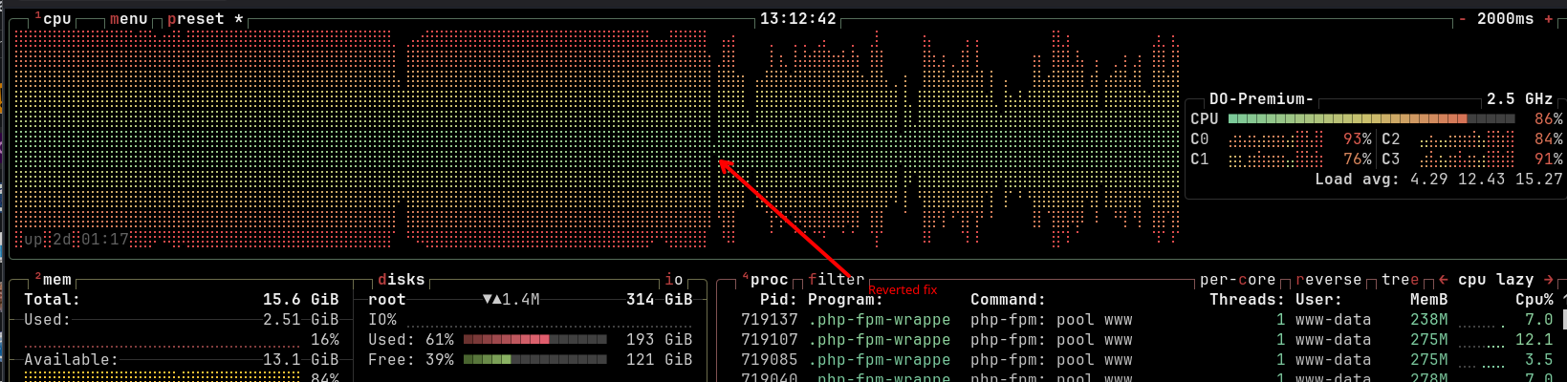Click the disk Free 39% bar
The height and width of the screenshot is (382, 1567).
pyautogui.click(x=535, y=360)
